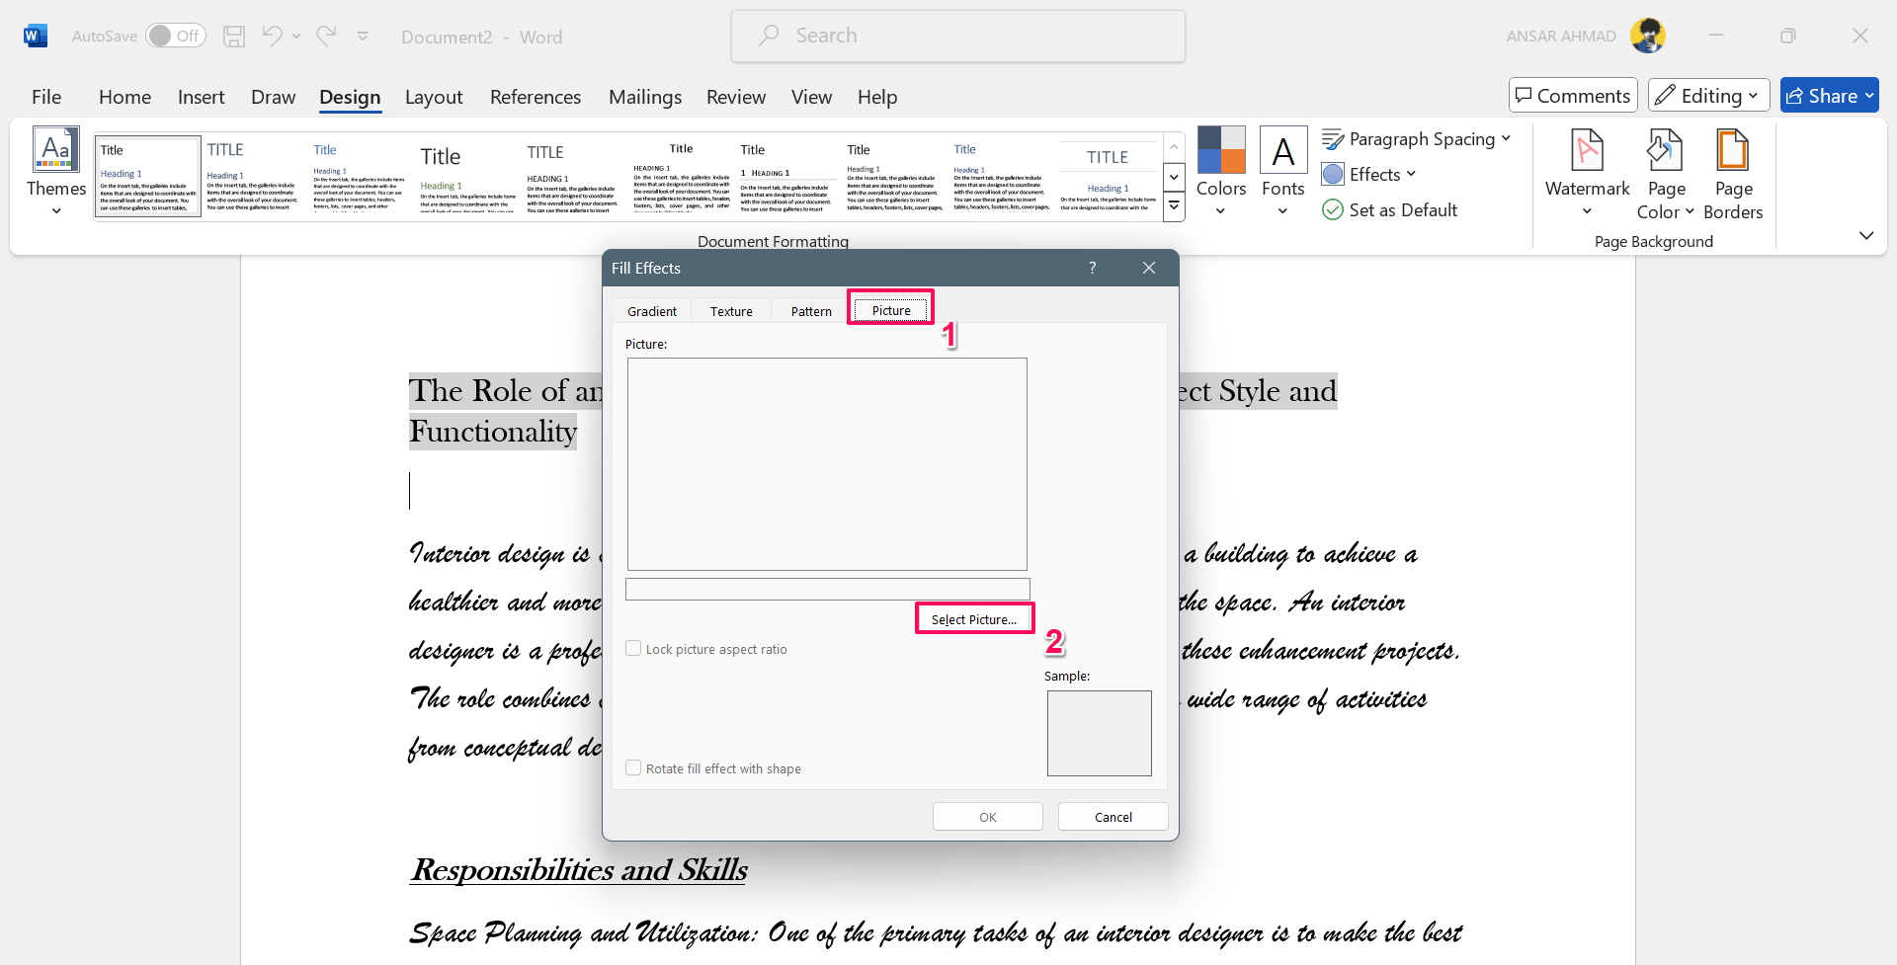Viewport: 1897px width, 965px height.
Task: Click the Comments button
Action: coord(1573,96)
